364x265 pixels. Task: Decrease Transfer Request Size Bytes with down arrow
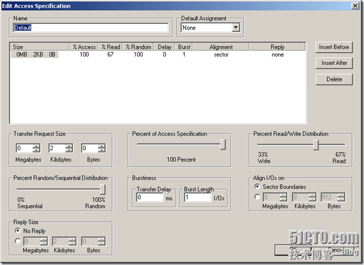click(x=102, y=150)
